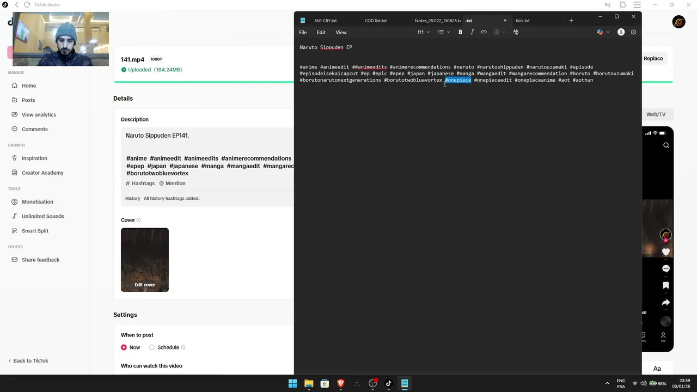Screen dimensions: 697x392
Task: Click the #onepieceedit hashtag in Notepad
Action: pos(493,80)
